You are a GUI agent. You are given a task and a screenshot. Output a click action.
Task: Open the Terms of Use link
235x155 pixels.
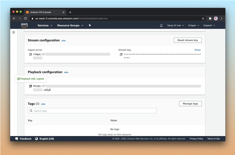point(214,139)
